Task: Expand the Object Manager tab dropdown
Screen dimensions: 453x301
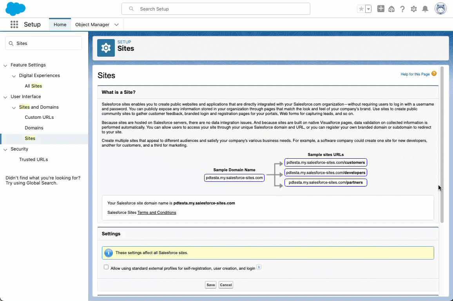Action: [116, 25]
